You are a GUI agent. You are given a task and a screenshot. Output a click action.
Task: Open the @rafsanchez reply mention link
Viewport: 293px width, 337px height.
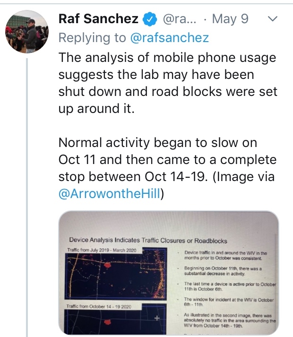pyautogui.click(x=170, y=38)
